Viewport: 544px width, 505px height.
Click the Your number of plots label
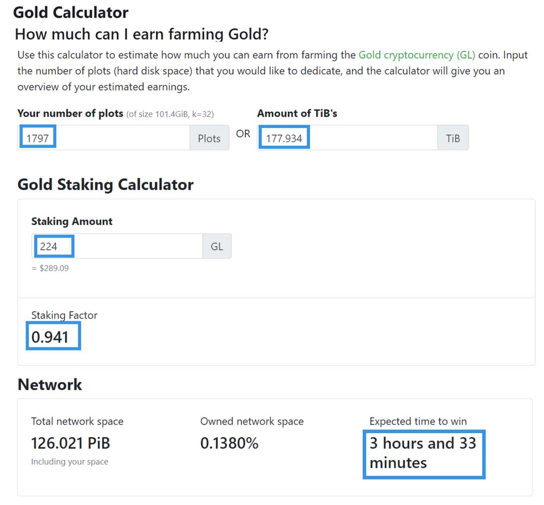click(x=70, y=114)
